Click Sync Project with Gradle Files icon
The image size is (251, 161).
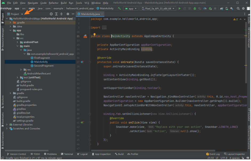click(x=221, y=9)
